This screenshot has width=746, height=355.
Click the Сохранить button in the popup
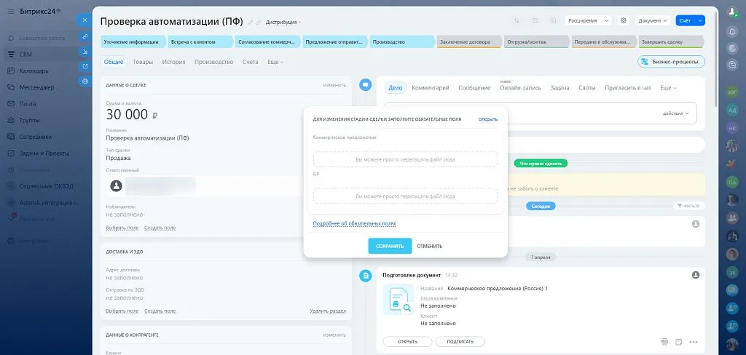pos(390,246)
